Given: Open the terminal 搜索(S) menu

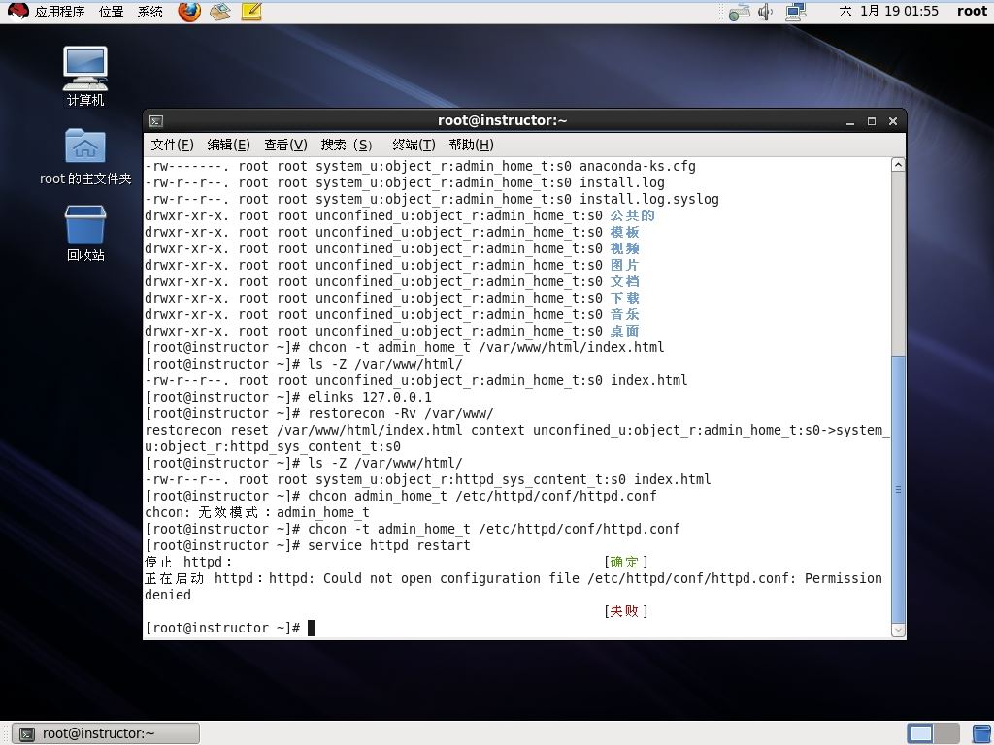Looking at the screenshot, I should point(347,145).
